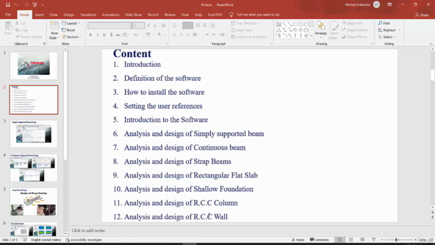Select slide 1 thumbnail with Prokon title
435x245 pixels.
pyautogui.click(x=33, y=66)
